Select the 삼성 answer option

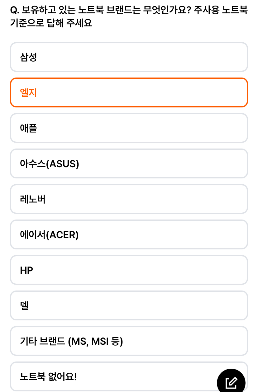coord(129,57)
